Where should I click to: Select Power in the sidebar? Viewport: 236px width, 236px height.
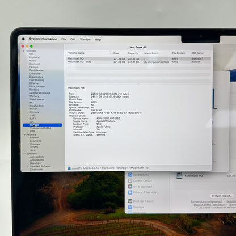tap(33, 109)
